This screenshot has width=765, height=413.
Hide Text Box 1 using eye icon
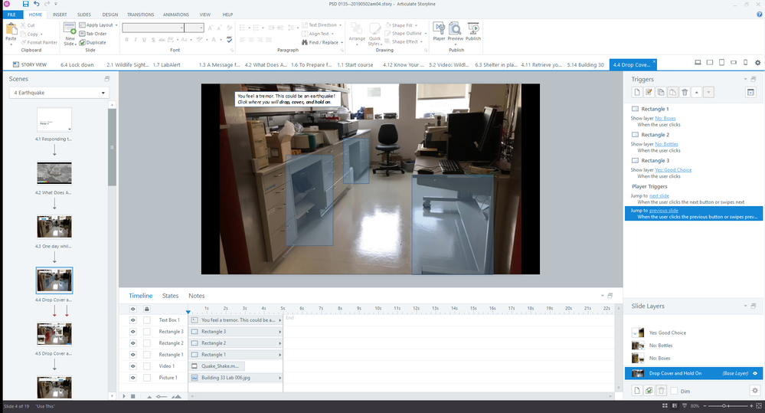click(x=132, y=320)
